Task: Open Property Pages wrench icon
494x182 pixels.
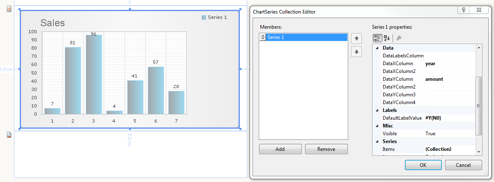Action: 398,38
